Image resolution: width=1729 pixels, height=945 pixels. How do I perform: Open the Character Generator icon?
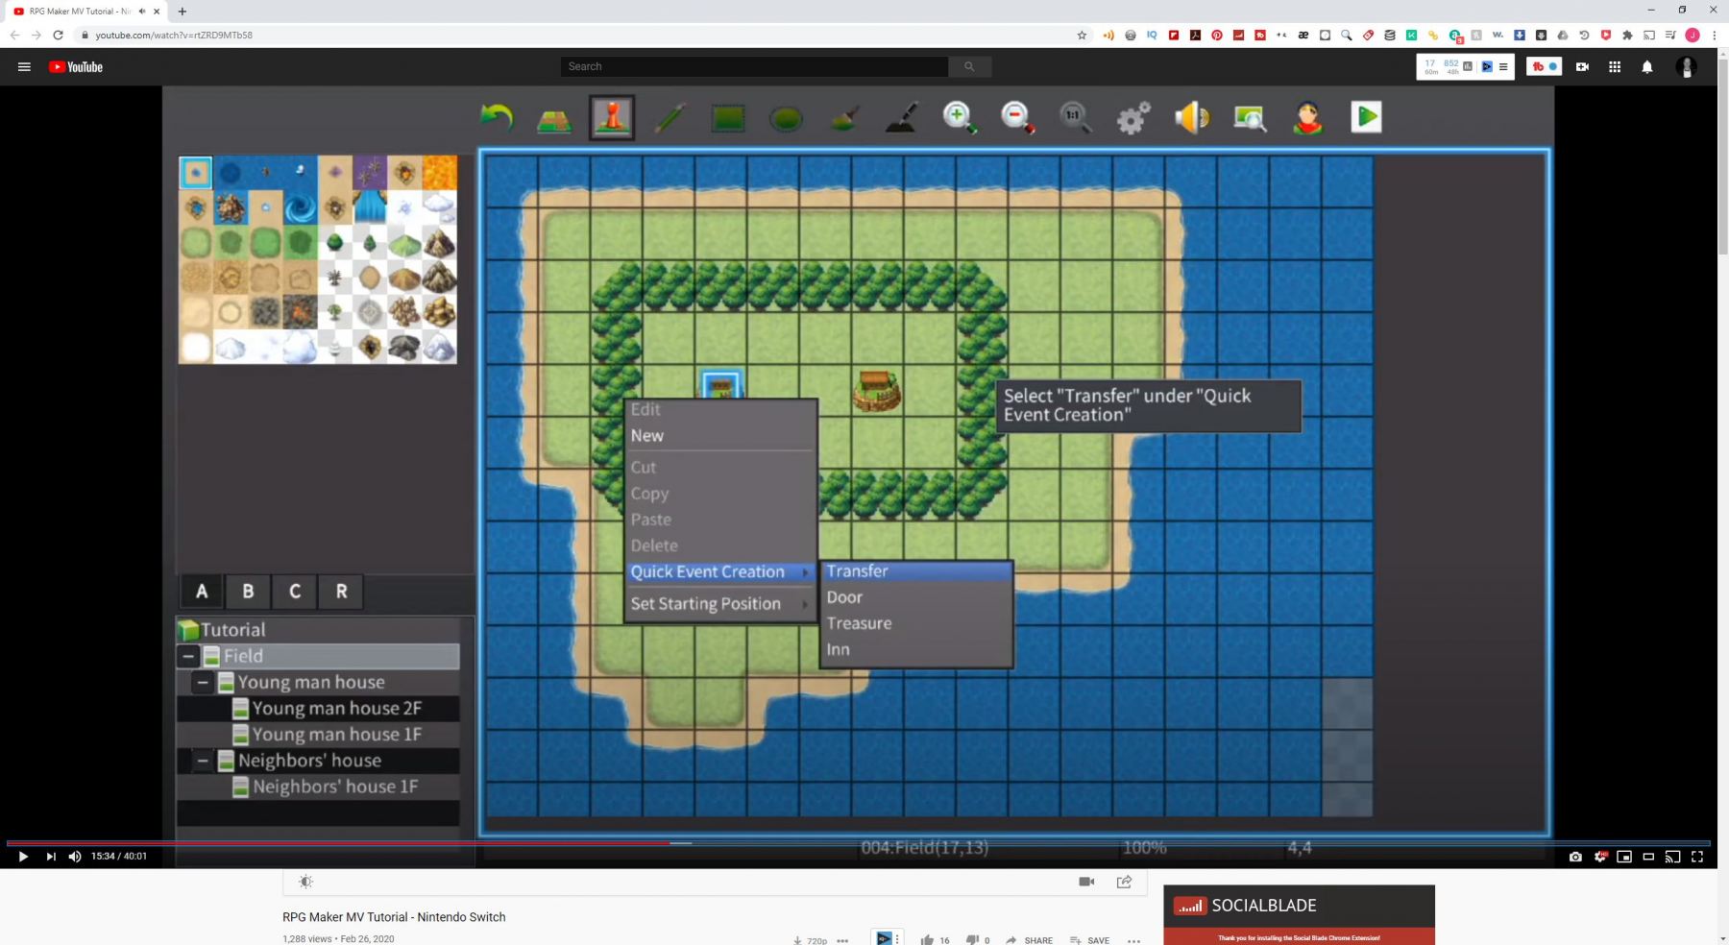pos(1307,118)
